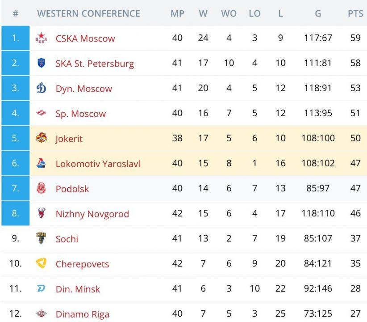Viewport: 367px width, 322px height.
Task: Sort table by MP column header
Action: click(x=177, y=13)
